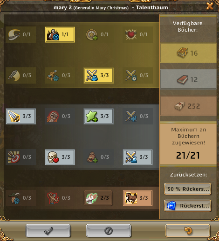
Task: Select the golden book count 16
Action: (188, 53)
